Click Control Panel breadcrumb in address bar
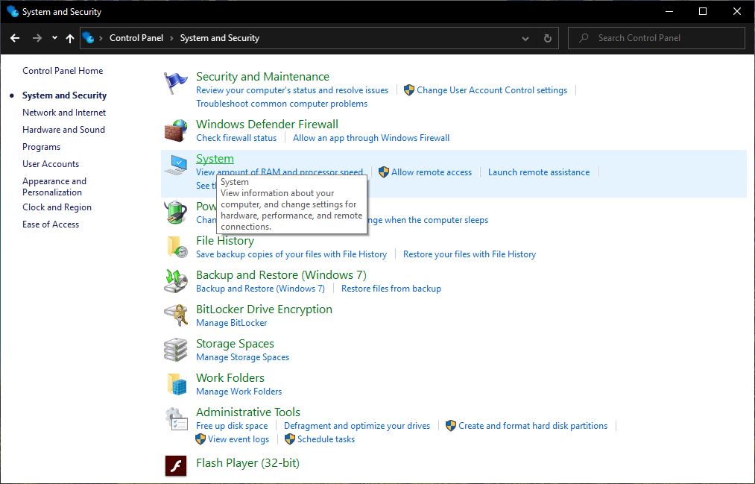 coord(136,38)
